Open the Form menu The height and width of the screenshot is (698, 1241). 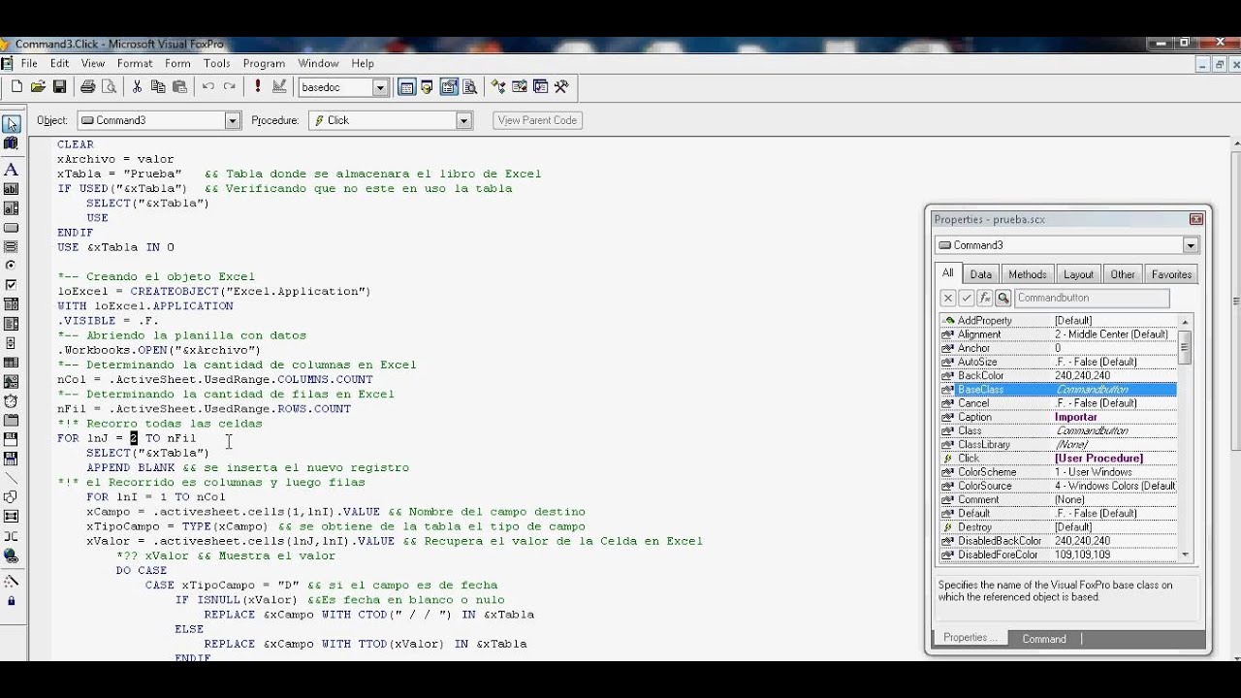pyautogui.click(x=177, y=63)
